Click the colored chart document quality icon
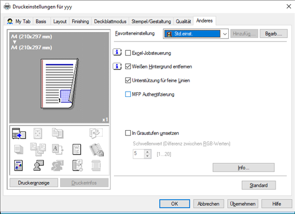295x214 pixels. (x=18, y=166)
